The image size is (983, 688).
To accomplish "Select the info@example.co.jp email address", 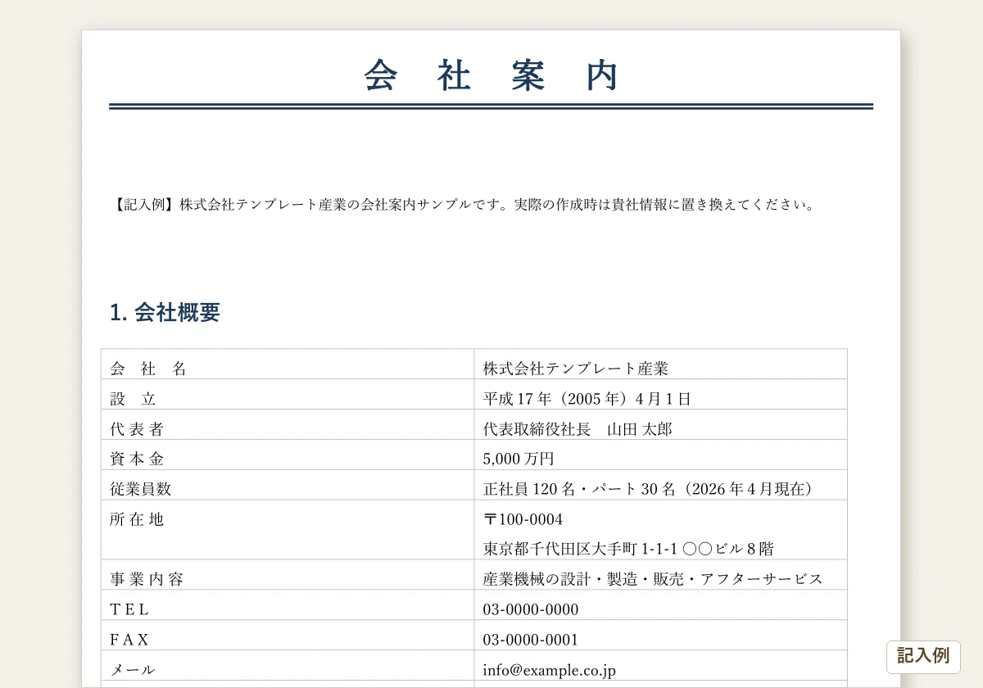I will pyautogui.click(x=549, y=670).
